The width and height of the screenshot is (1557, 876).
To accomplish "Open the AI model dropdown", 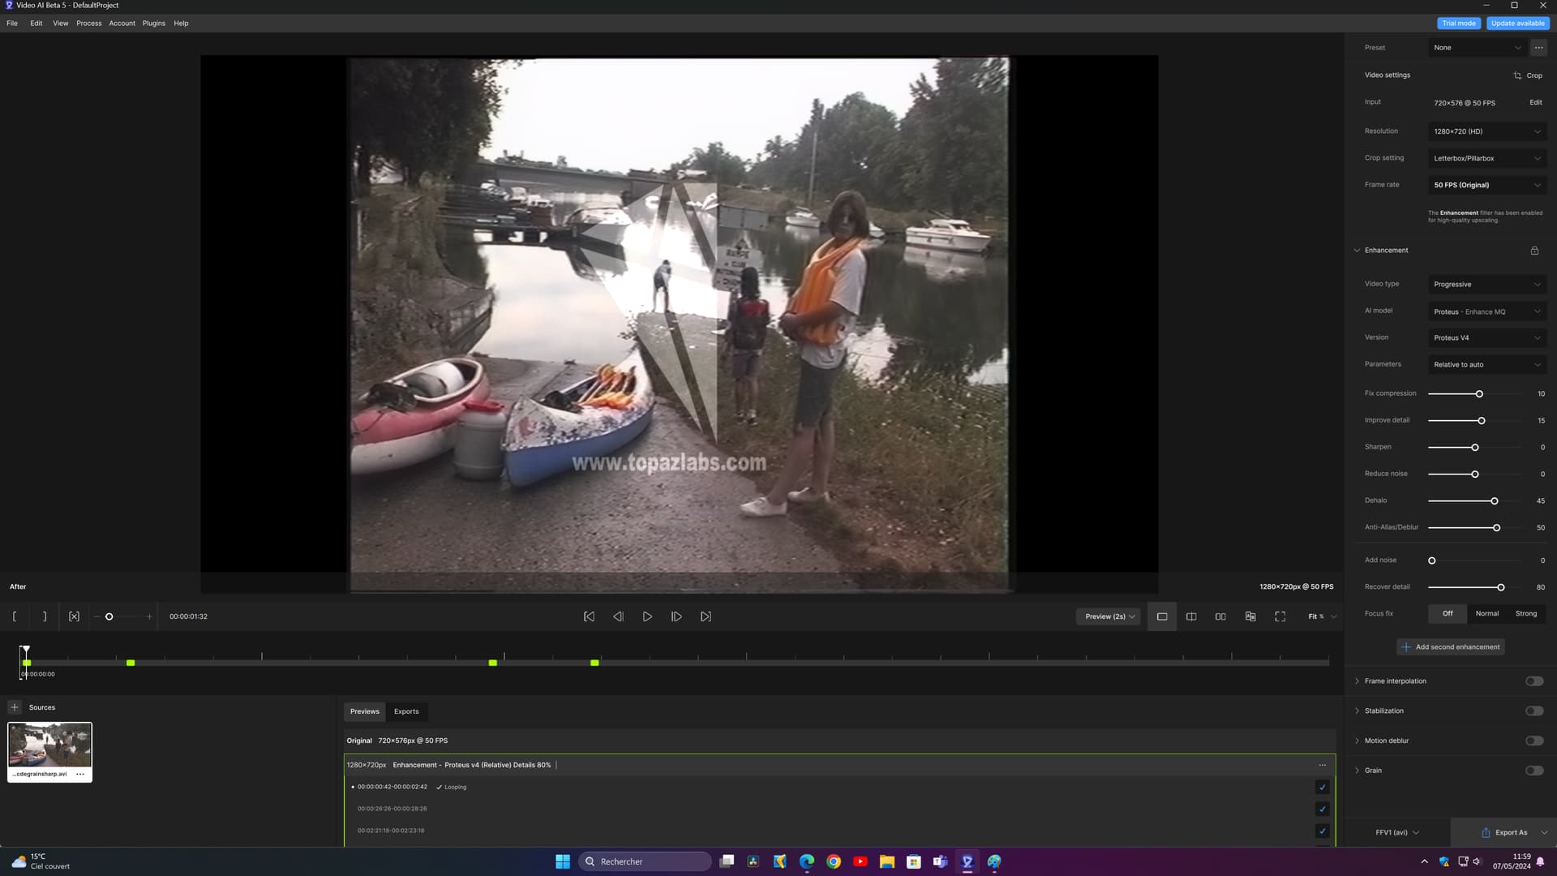I will pyautogui.click(x=1486, y=311).
